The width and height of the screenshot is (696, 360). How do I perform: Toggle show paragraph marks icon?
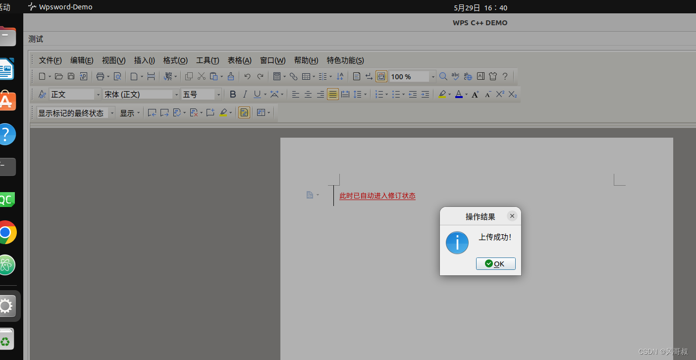[x=369, y=76]
